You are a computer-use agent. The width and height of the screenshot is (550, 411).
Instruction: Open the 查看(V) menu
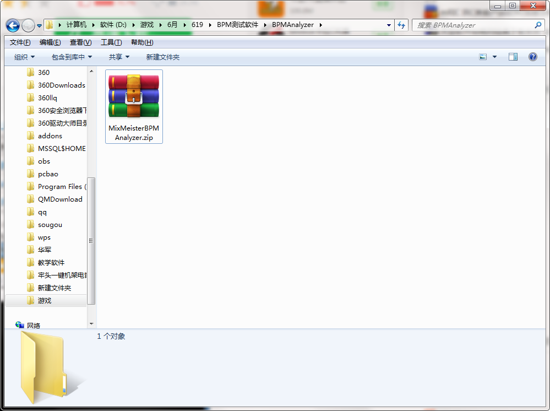81,42
